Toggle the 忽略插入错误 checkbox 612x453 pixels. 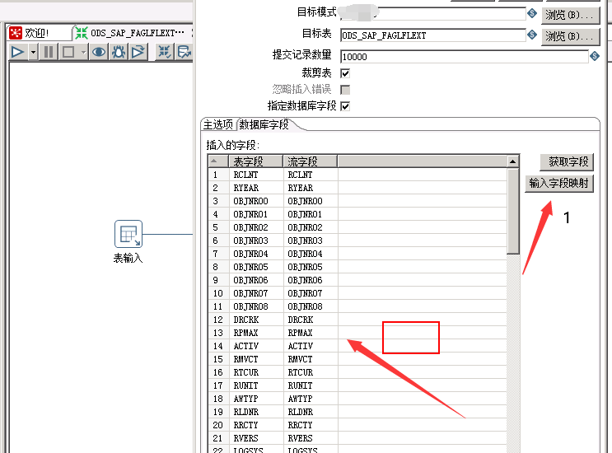345,90
